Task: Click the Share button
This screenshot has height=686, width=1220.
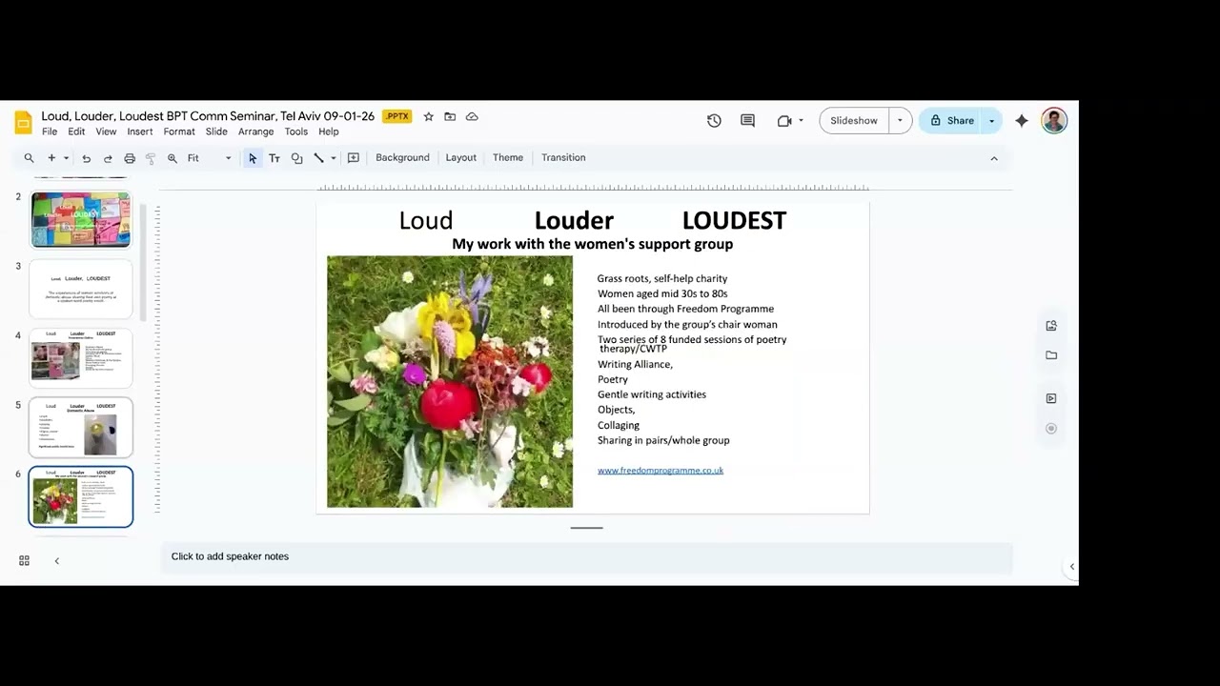Action: pos(951,121)
